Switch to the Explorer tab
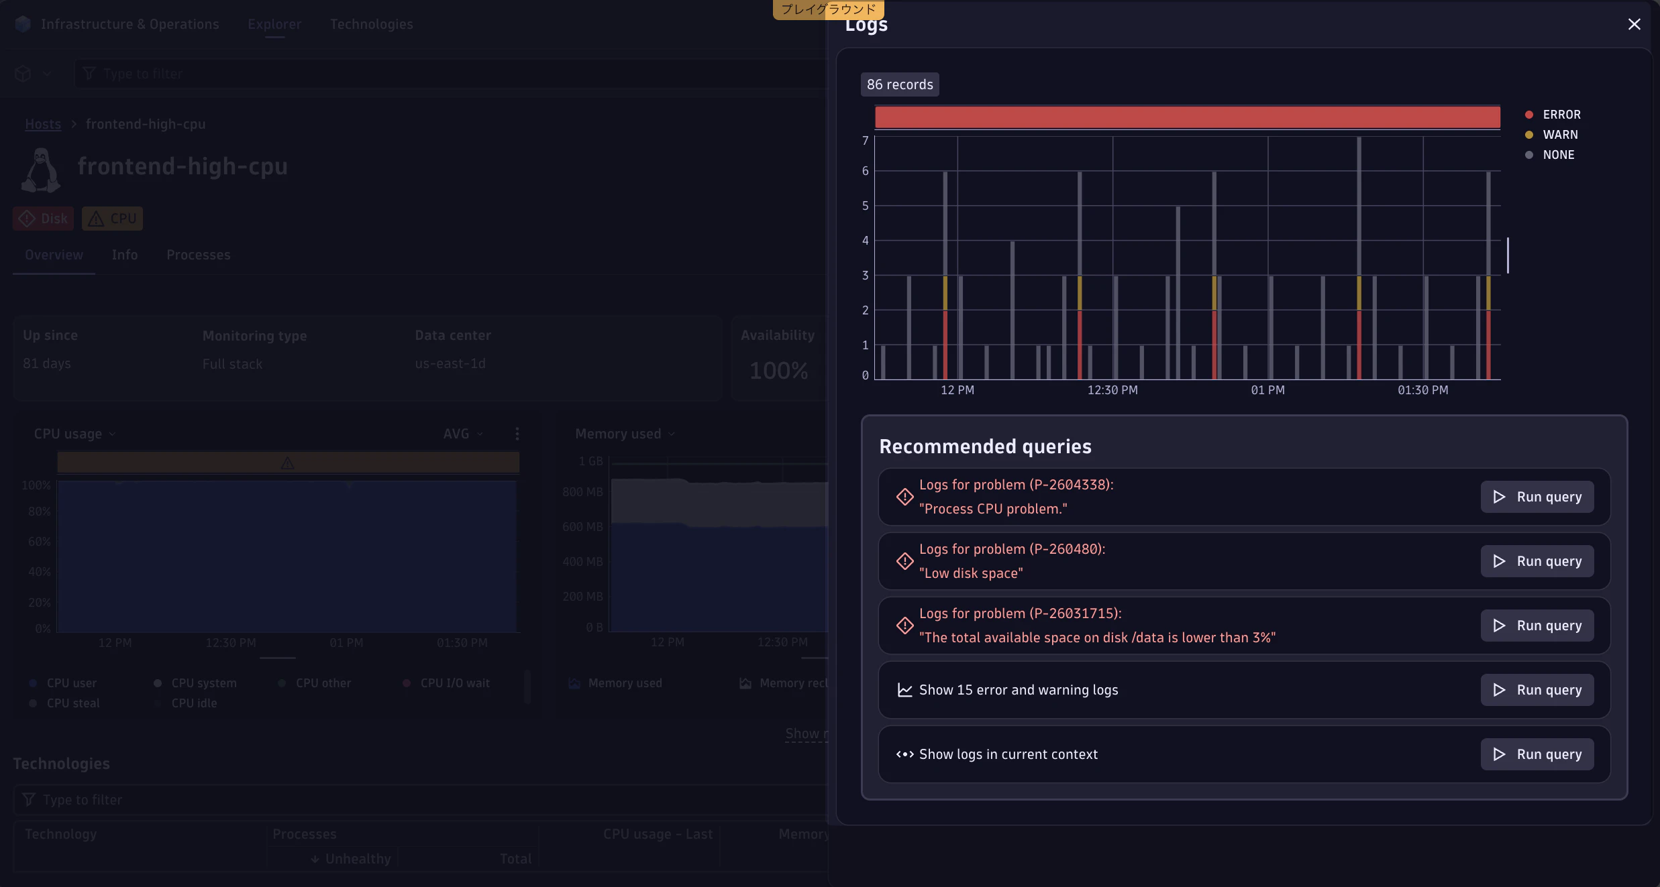1660x887 pixels. [x=274, y=24]
